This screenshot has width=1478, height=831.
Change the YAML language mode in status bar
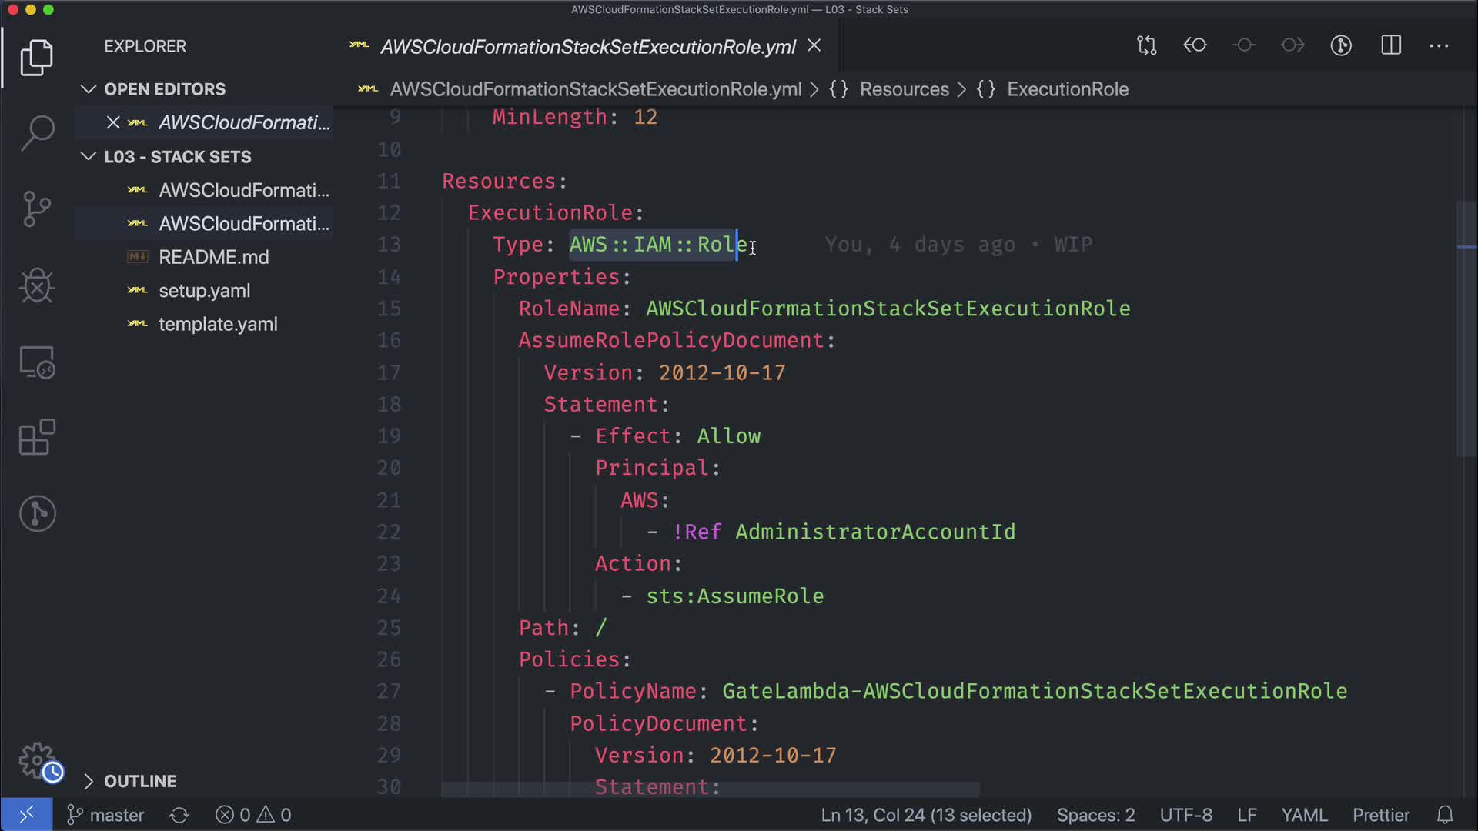pos(1303,815)
